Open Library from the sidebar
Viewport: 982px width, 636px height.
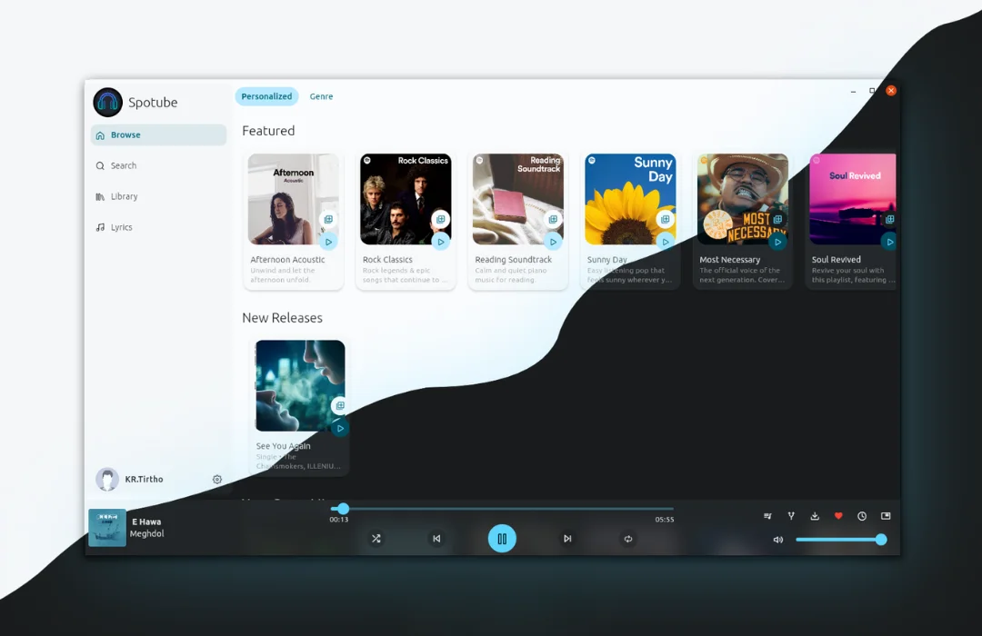point(124,196)
